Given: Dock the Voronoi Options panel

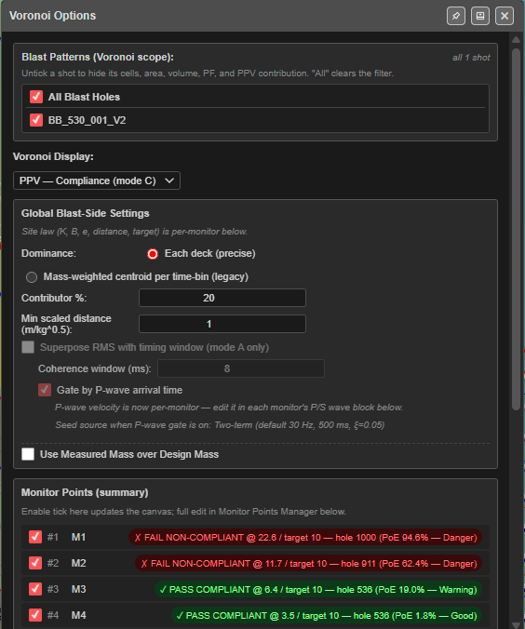Looking at the screenshot, I should (x=480, y=16).
